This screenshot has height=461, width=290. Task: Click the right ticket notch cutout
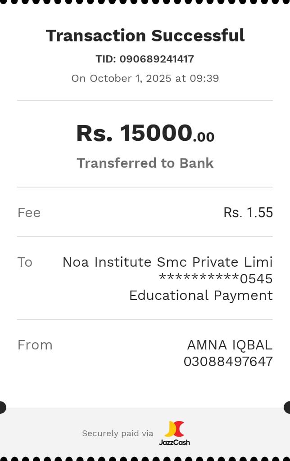coord(287,407)
